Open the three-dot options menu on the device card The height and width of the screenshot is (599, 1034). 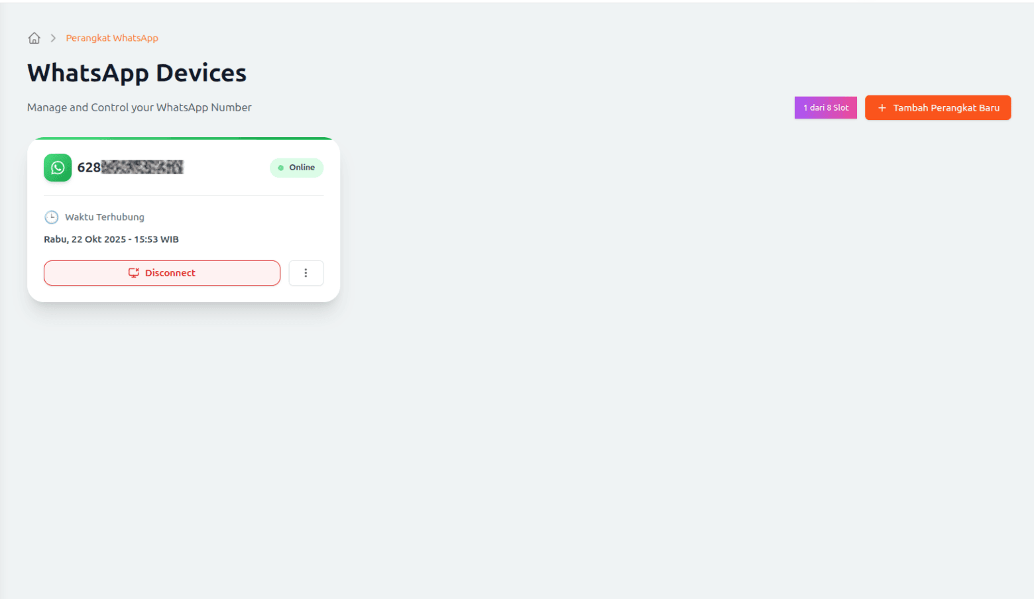pos(306,273)
